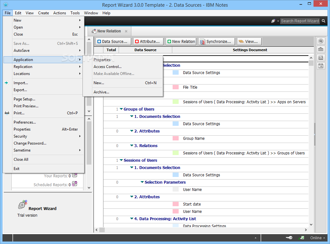330x244 pixels.
Task: Click the green swatch beside Sessions of Users >> Groups of Users
Action: (175, 153)
